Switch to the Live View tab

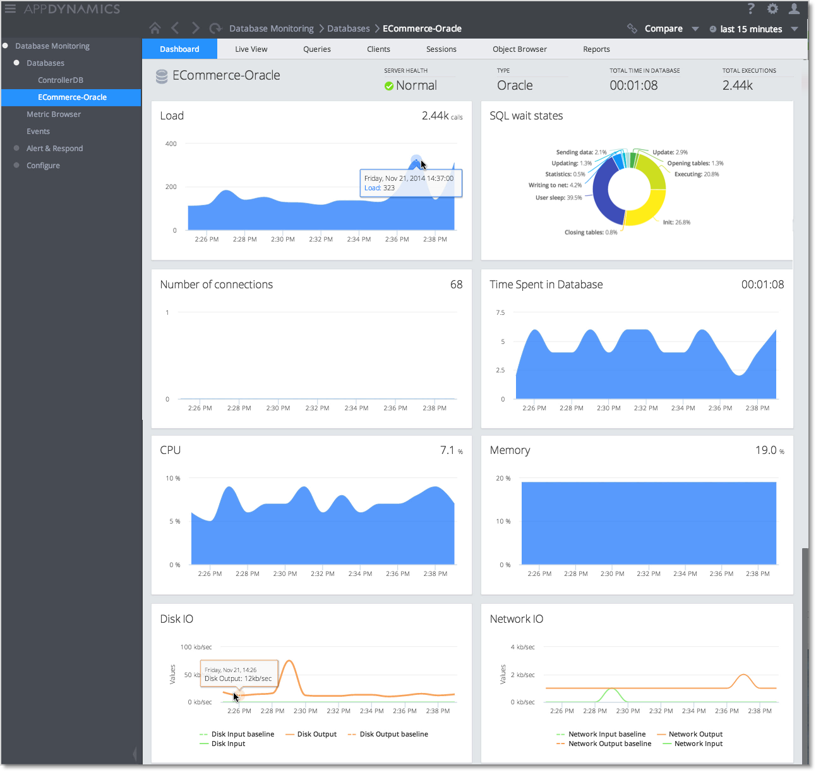point(251,49)
